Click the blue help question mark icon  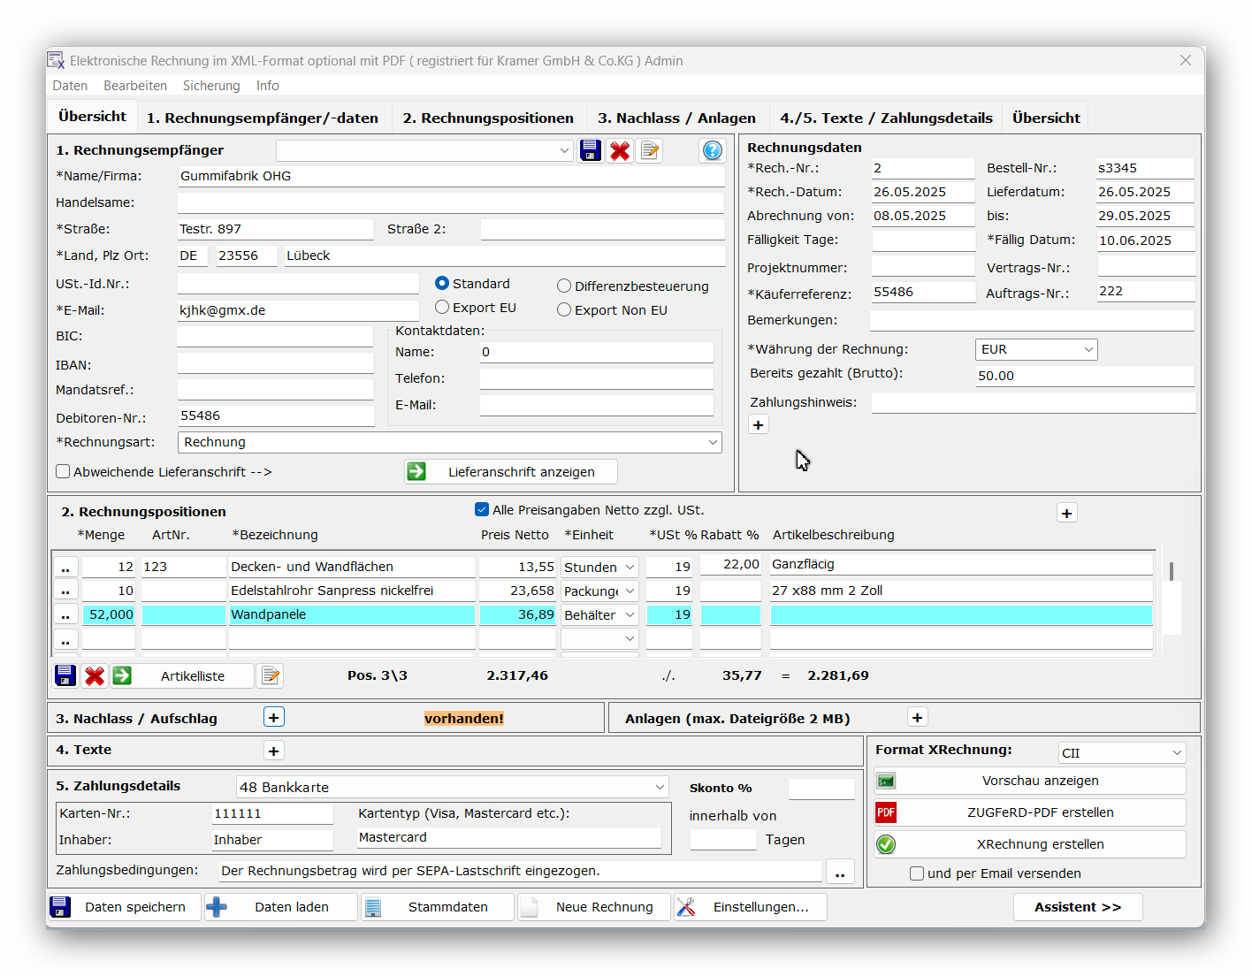coord(712,150)
